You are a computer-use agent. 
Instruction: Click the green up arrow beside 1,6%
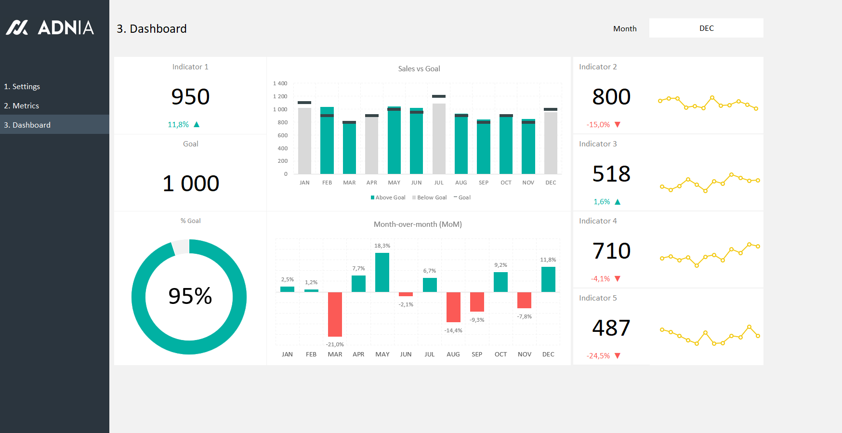click(618, 202)
